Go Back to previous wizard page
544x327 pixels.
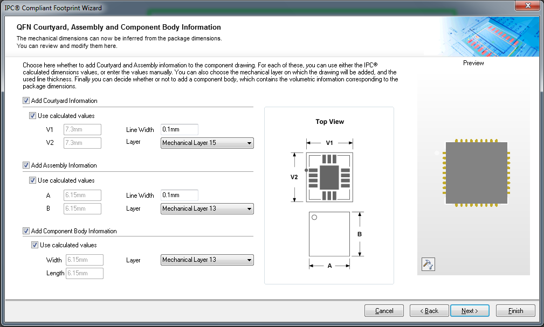tap(429, 311)
